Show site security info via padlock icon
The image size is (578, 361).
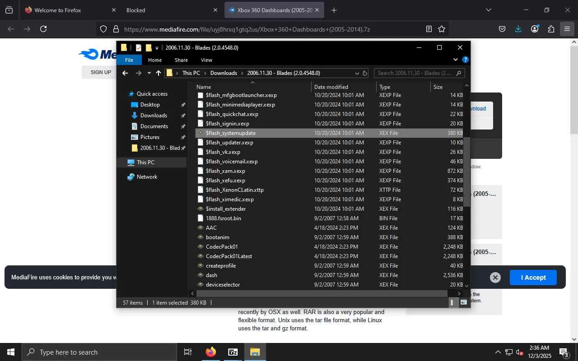tap(116, 29)
